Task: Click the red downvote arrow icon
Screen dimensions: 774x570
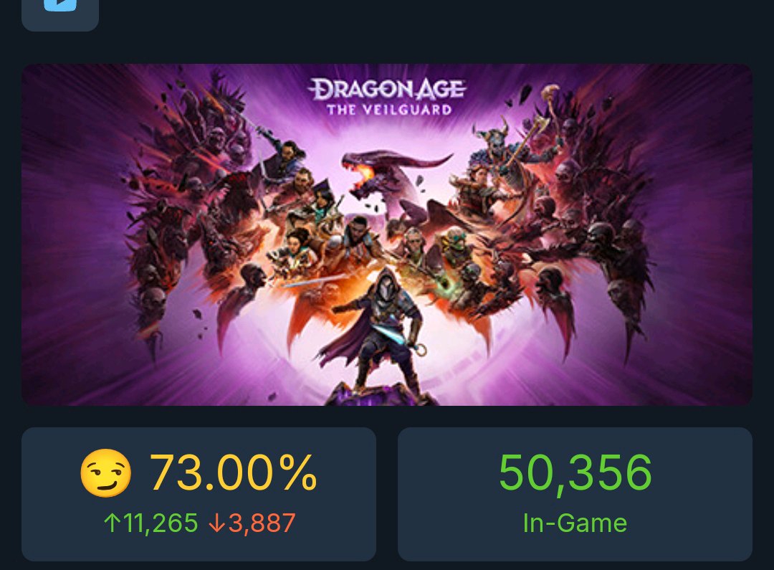Action: 216,523
